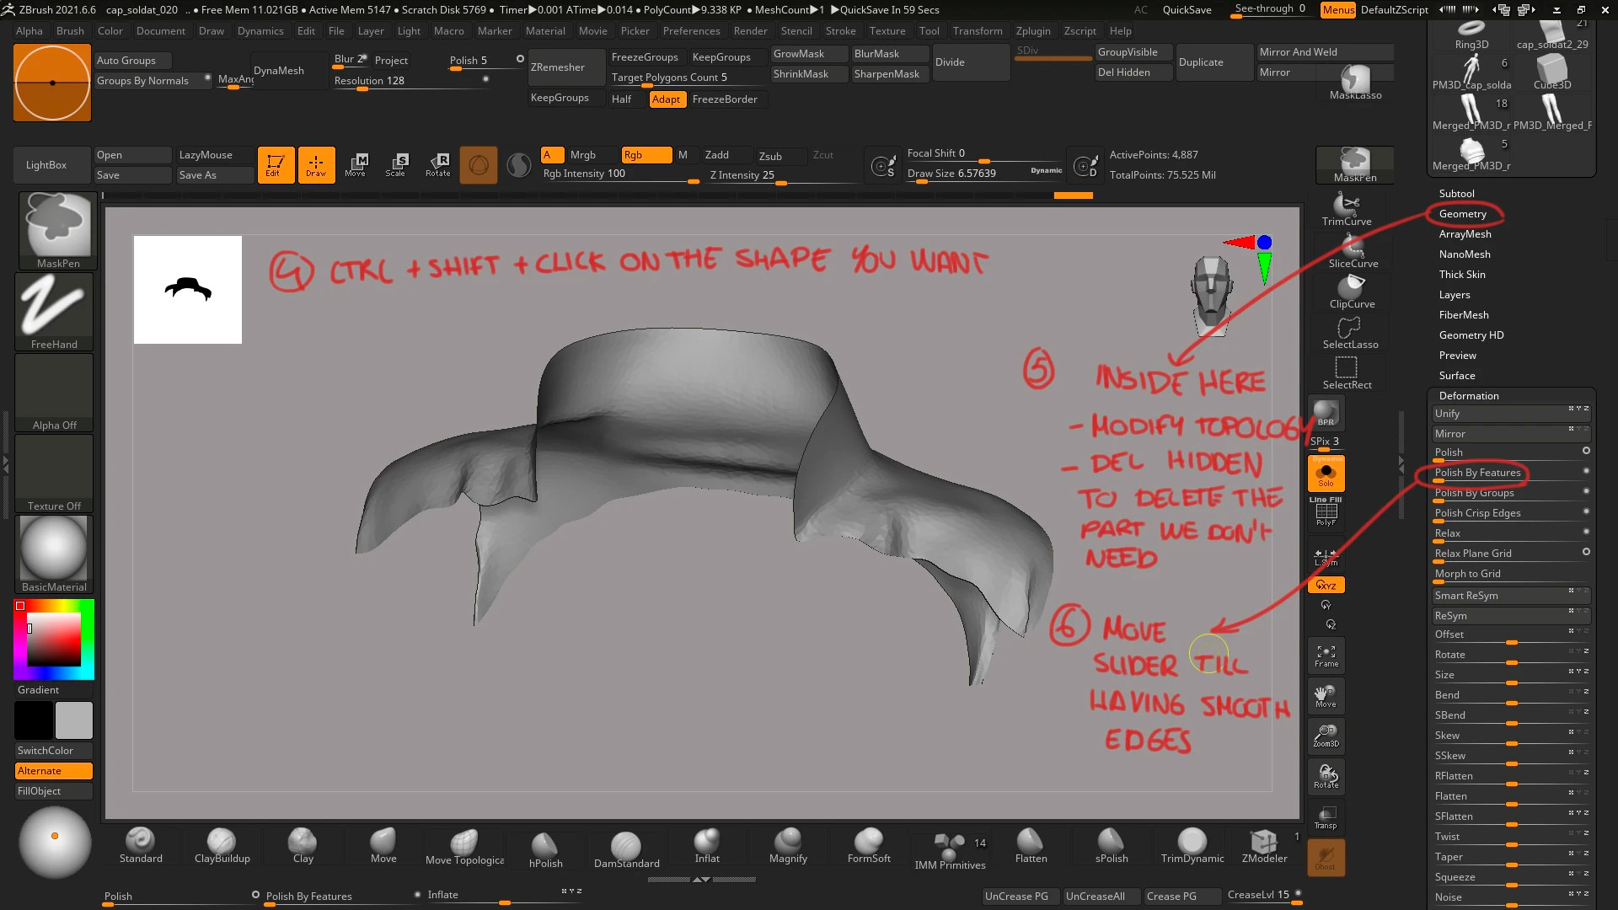This screenshot has height=910, width=1618.
Task: Click the Frame view icon
Action: (1326, 656)
